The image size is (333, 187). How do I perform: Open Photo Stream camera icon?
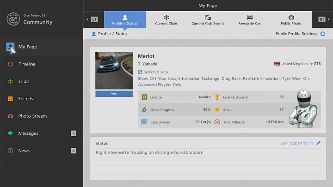(10, 116)
